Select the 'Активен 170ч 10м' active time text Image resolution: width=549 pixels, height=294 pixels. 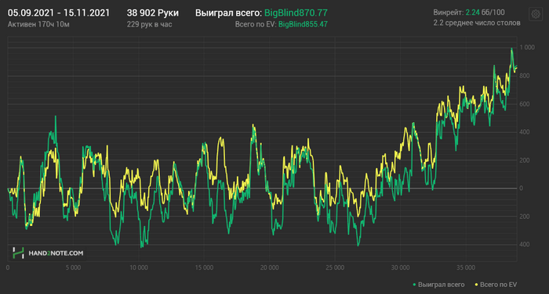[x=38, y=24]
